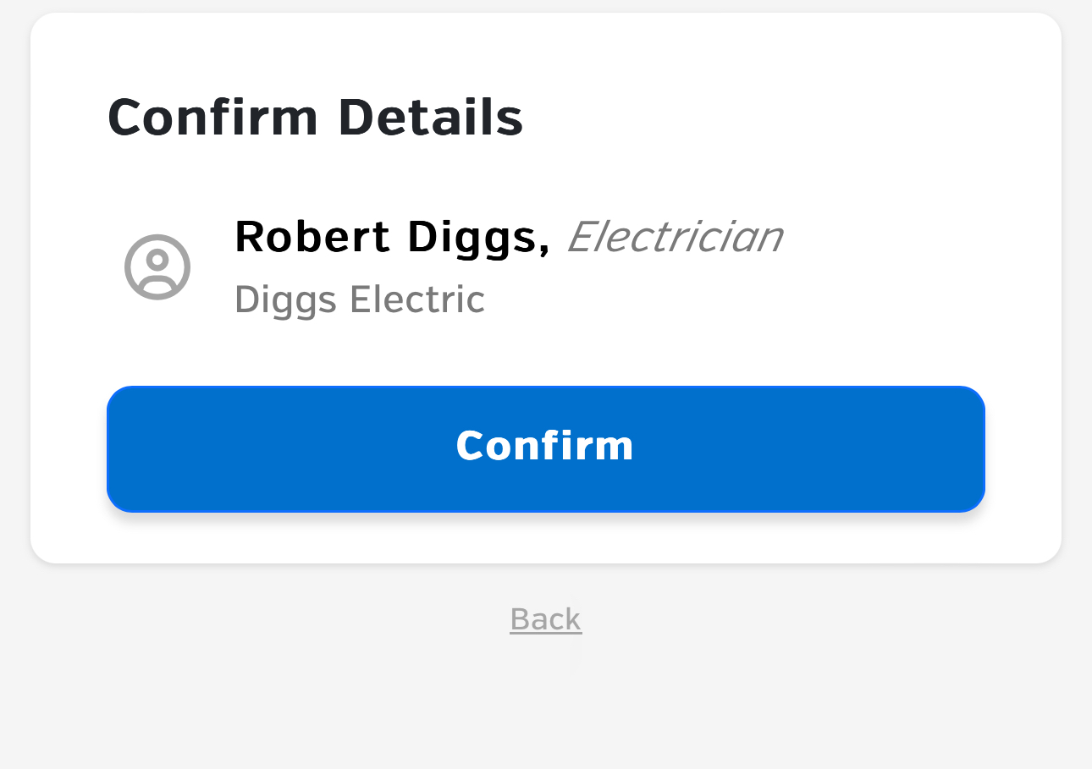This screenshot has height=769, width=1092.
Task: Click the Diggs Electric company name
Action: (x=360, y=299)
